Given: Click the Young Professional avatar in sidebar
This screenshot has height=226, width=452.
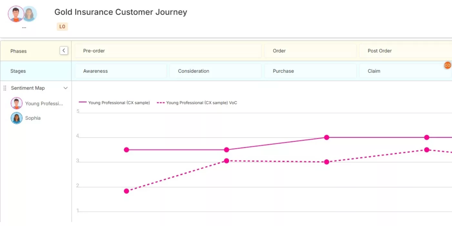Looking at the screenshot, I should 16,103.
